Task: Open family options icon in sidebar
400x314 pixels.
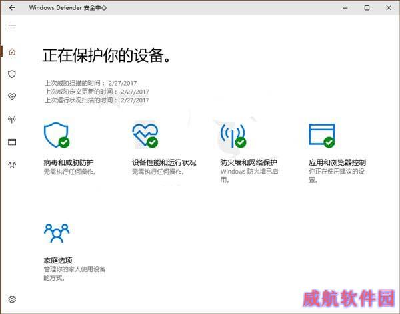Action: point(12,165)
